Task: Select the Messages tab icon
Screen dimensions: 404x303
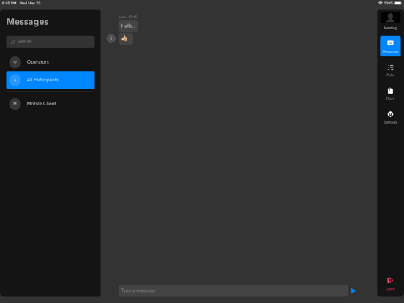Action: 390,43
